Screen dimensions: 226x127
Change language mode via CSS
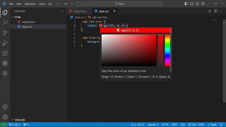coord(183,125)
